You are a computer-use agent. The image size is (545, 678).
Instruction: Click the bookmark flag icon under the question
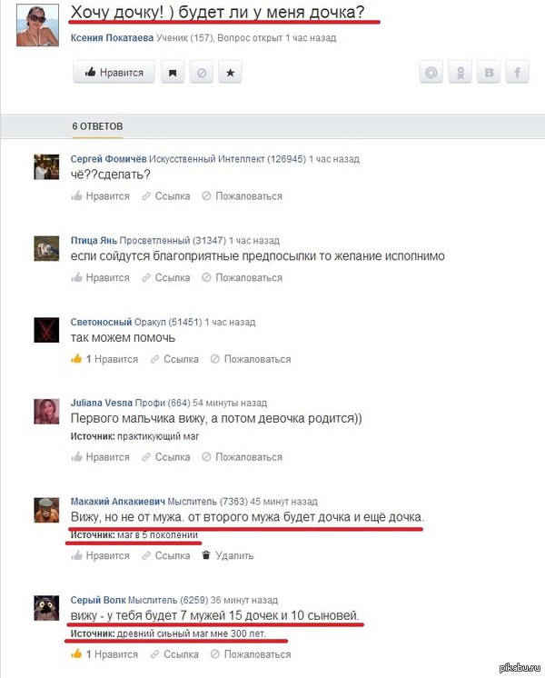(173, 72)
